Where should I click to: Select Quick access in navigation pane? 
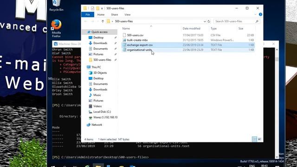[99, 32]
